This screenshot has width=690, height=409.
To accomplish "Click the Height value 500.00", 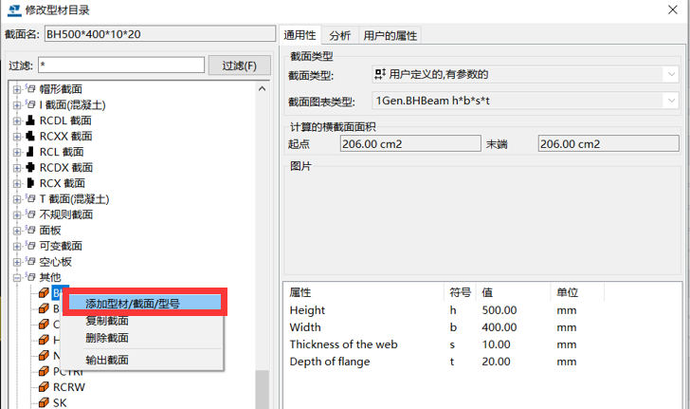I will click(499, 310).
